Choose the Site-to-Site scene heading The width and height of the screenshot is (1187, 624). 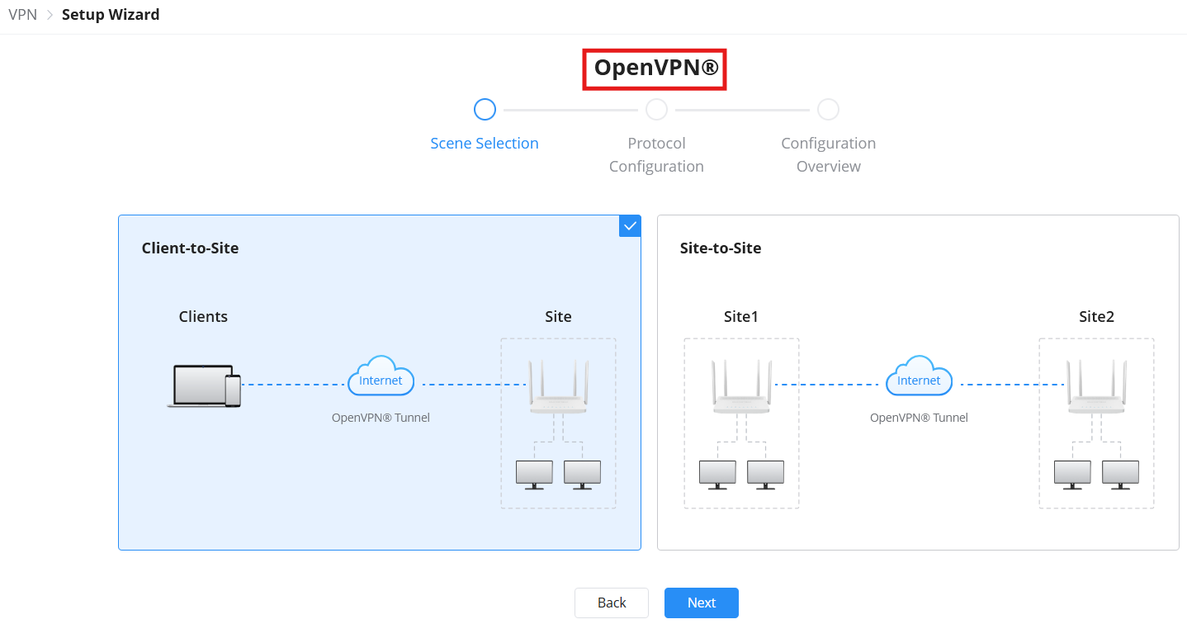[x=721, y=248]
